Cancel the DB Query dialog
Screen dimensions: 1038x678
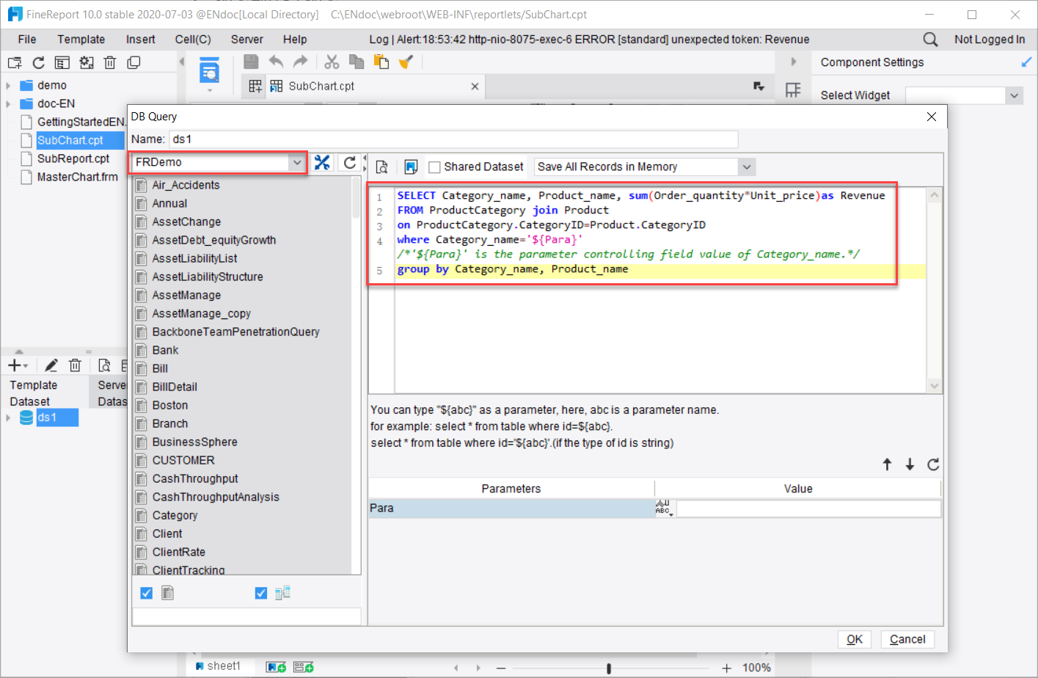[907, 639]
